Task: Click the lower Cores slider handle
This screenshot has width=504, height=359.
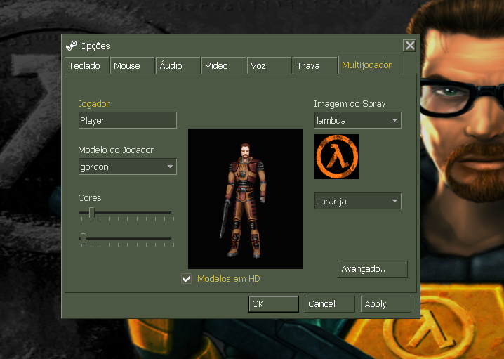Action: pyautogui.click(x=84, y=239)
